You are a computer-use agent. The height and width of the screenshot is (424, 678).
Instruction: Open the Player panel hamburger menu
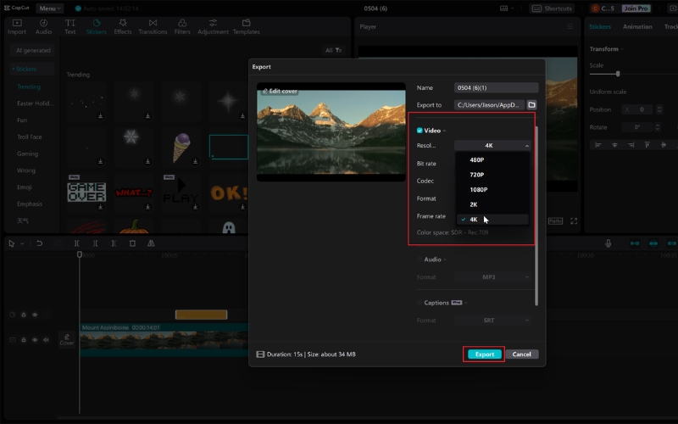tap(570, 27)
